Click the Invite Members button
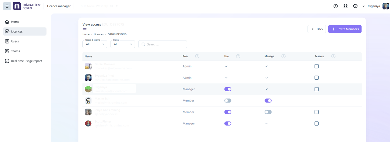 pos(345,29)
